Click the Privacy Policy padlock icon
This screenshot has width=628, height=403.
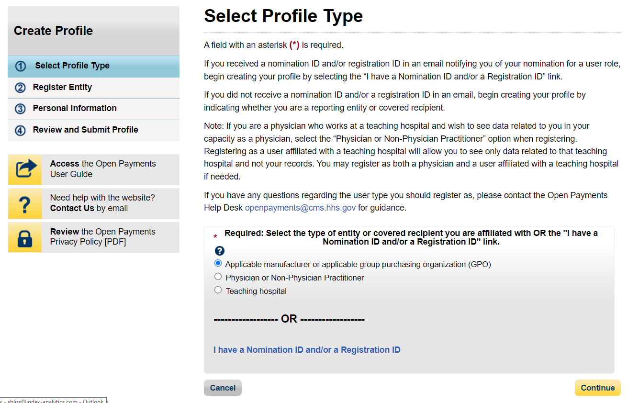[x=25, y=237]
